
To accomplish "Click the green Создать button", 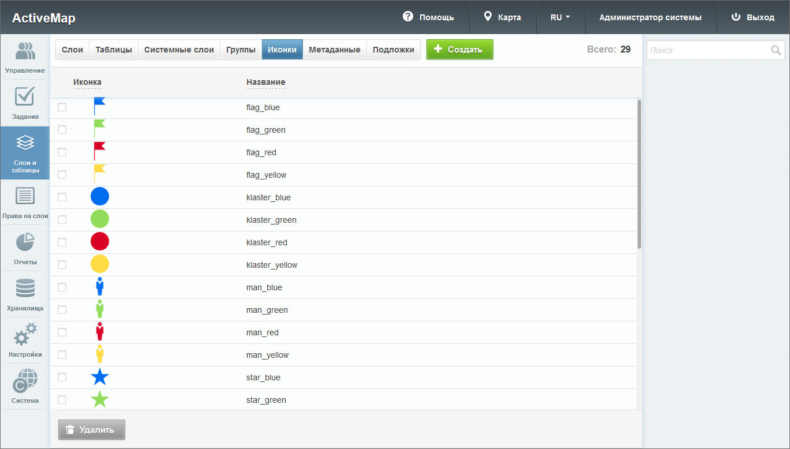I will [x=459, y=50].
